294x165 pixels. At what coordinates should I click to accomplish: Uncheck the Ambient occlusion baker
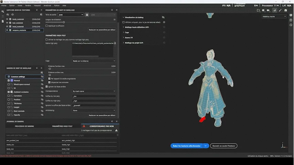coord(9,92)
